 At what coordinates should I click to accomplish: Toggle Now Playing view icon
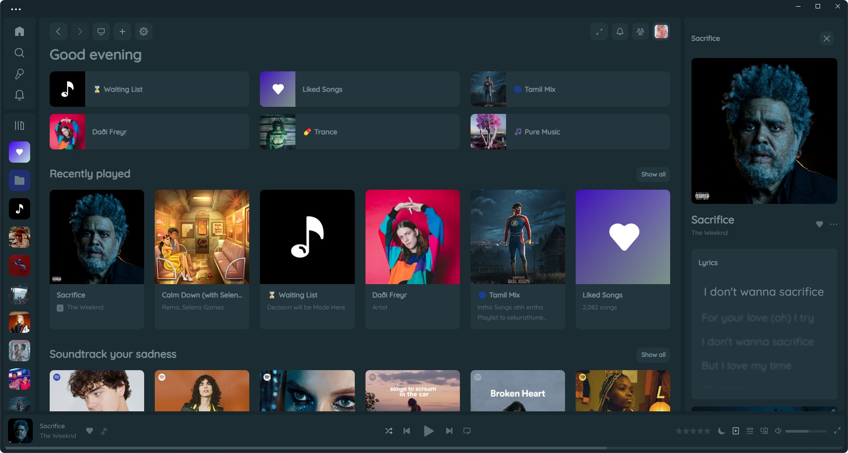click(736, 431)
